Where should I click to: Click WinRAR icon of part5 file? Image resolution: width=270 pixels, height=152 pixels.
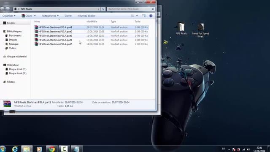36,44
